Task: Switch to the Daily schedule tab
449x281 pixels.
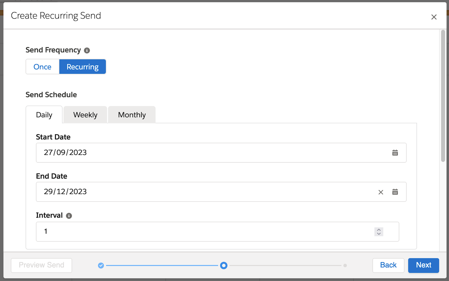Action: (44, 115)
